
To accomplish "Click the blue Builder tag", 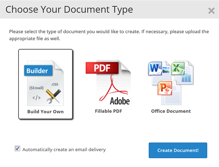I will pos(38,70).
